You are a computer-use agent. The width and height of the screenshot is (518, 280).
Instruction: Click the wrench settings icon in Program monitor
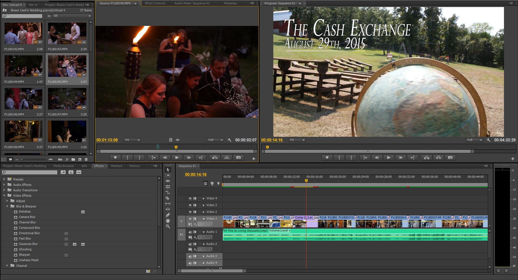[x=489, y=140]
